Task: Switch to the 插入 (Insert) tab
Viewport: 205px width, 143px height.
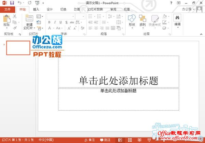Action: click(36, 10)
